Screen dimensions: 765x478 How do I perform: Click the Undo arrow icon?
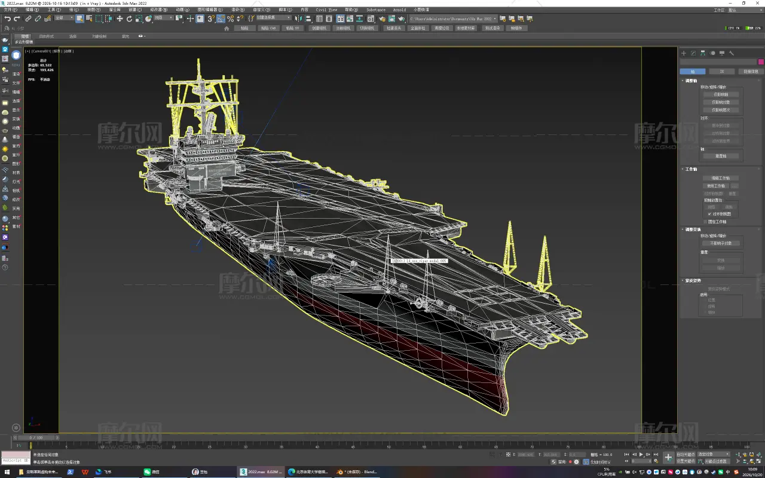[7, 19]
